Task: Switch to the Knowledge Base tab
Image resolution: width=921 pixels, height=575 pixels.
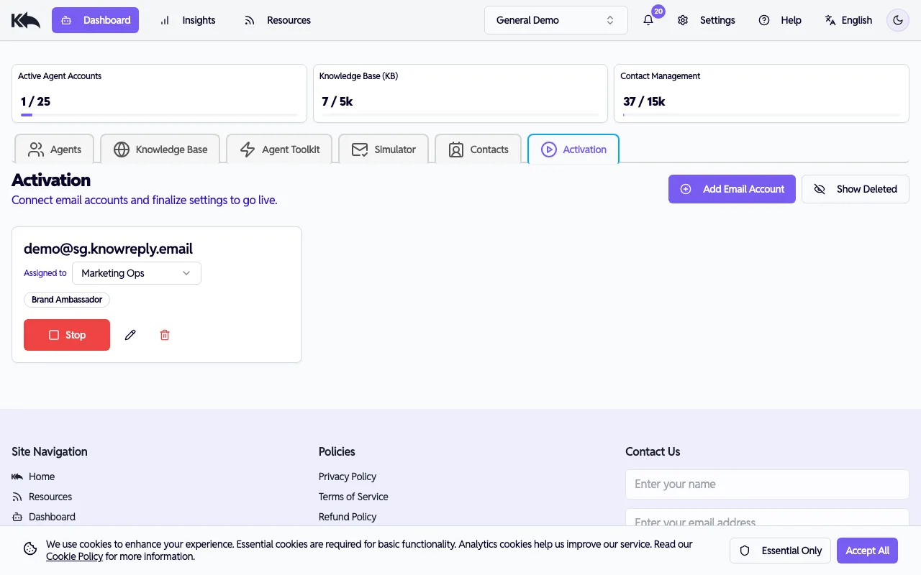Action: (160, 149)
